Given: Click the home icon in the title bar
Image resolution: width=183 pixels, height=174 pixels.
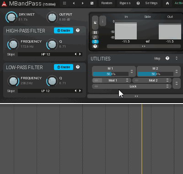Looking at the screenshot, I should pos(167,3).
